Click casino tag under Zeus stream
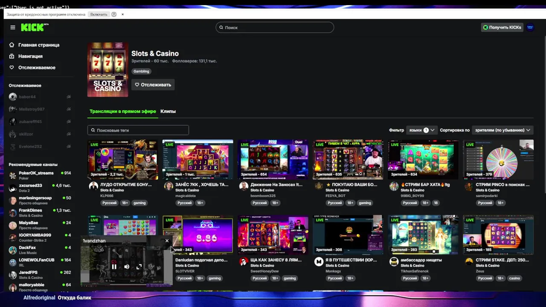The width and height of the screenshot is (546, 307). click(x=514, y=278)
